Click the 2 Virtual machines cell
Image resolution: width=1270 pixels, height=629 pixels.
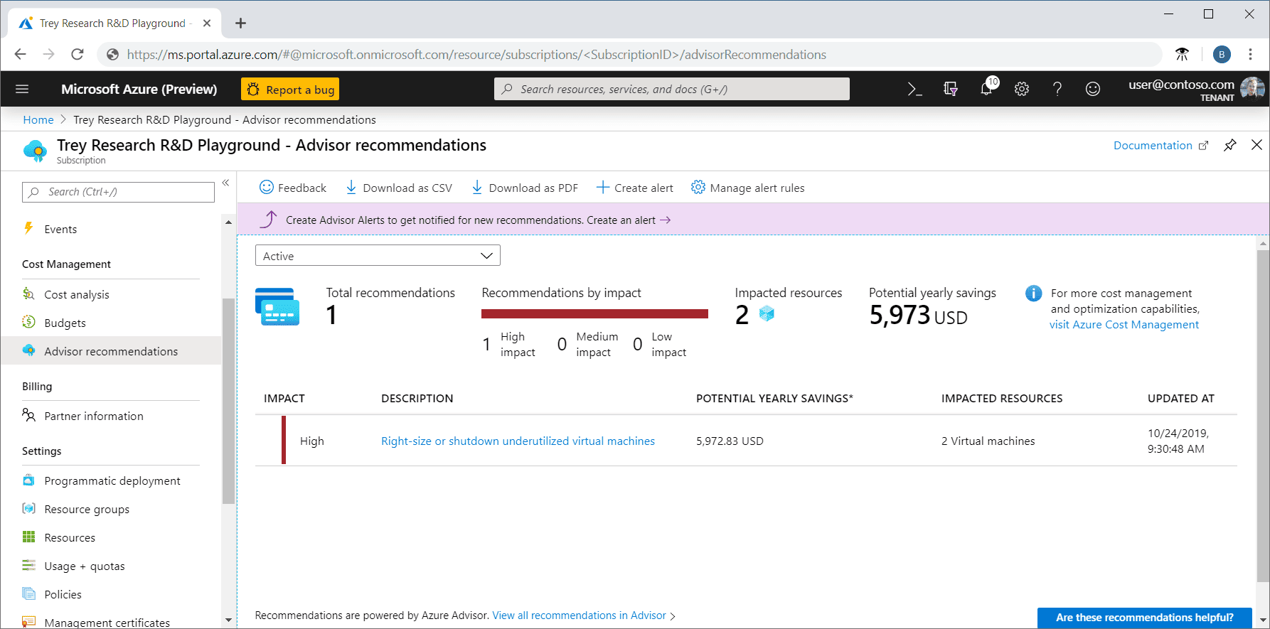[988, 441]
